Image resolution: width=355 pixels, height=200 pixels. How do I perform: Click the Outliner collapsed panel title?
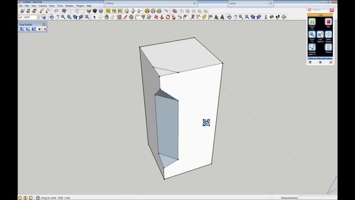point(109,3)
